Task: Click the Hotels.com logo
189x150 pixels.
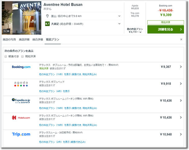Action: tap(21, 117)
